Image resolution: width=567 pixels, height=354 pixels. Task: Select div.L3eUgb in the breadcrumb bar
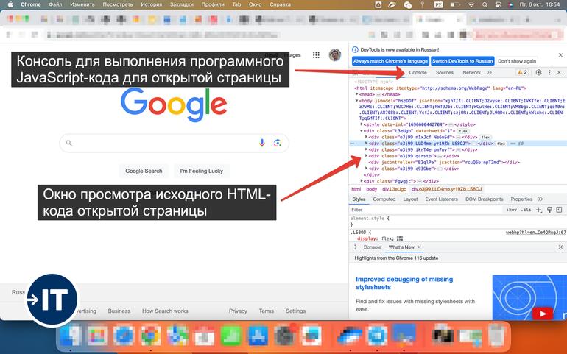[394, 189]
